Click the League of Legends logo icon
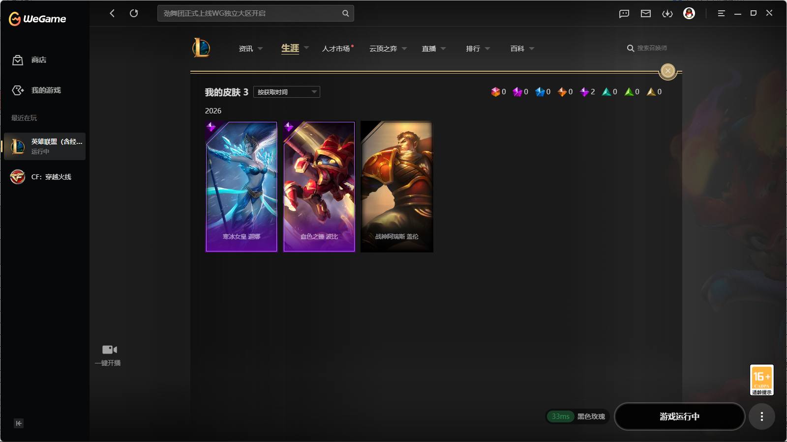The image size is (787, 442). [x=201, y=48]
